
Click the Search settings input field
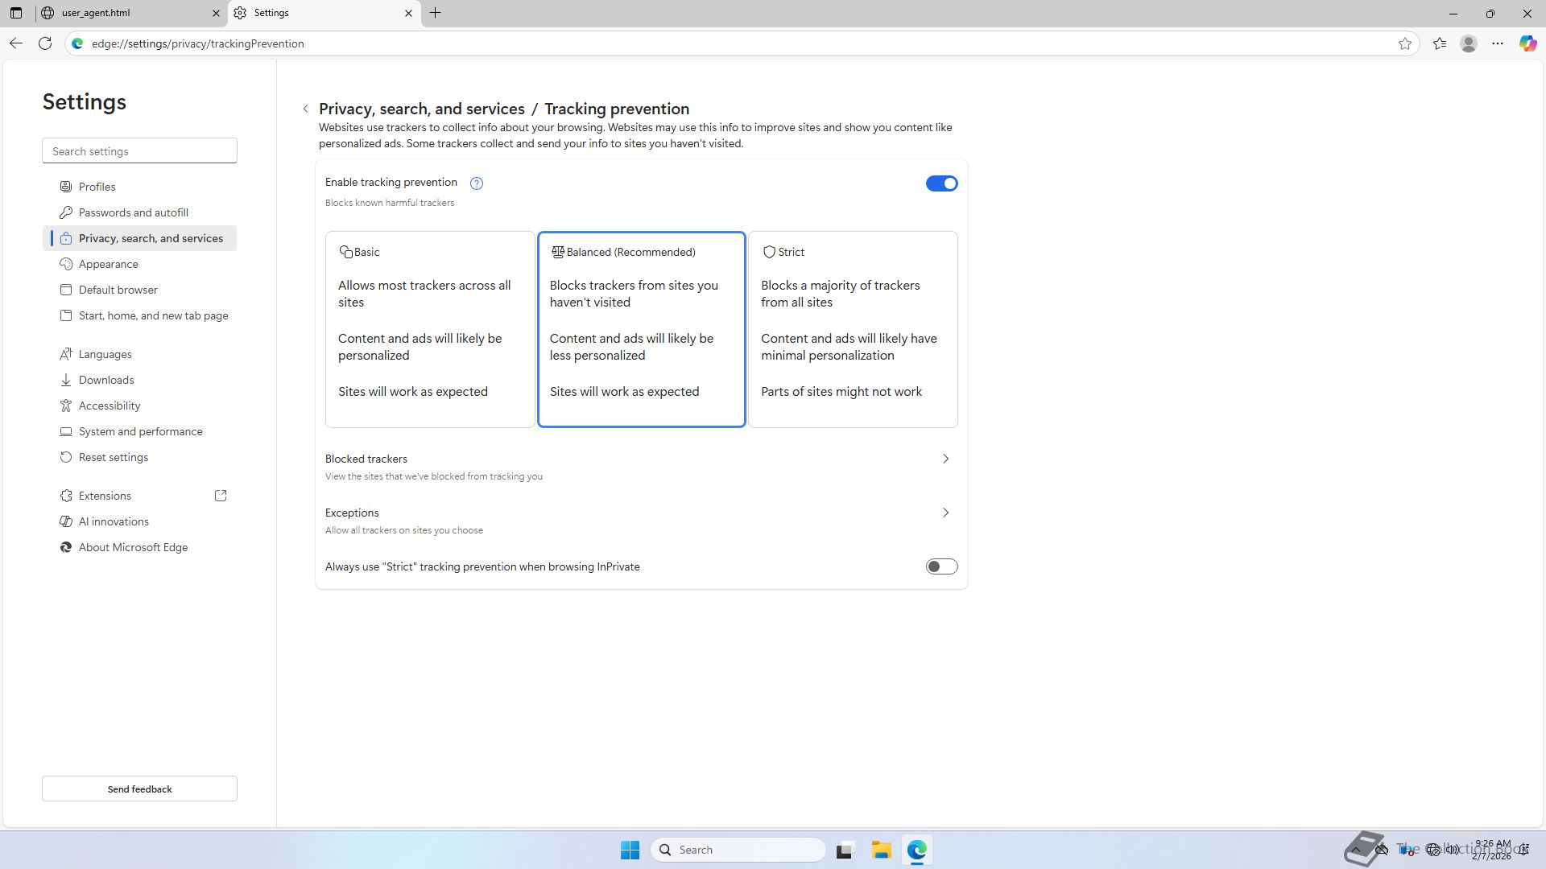[x=139, y=151]
